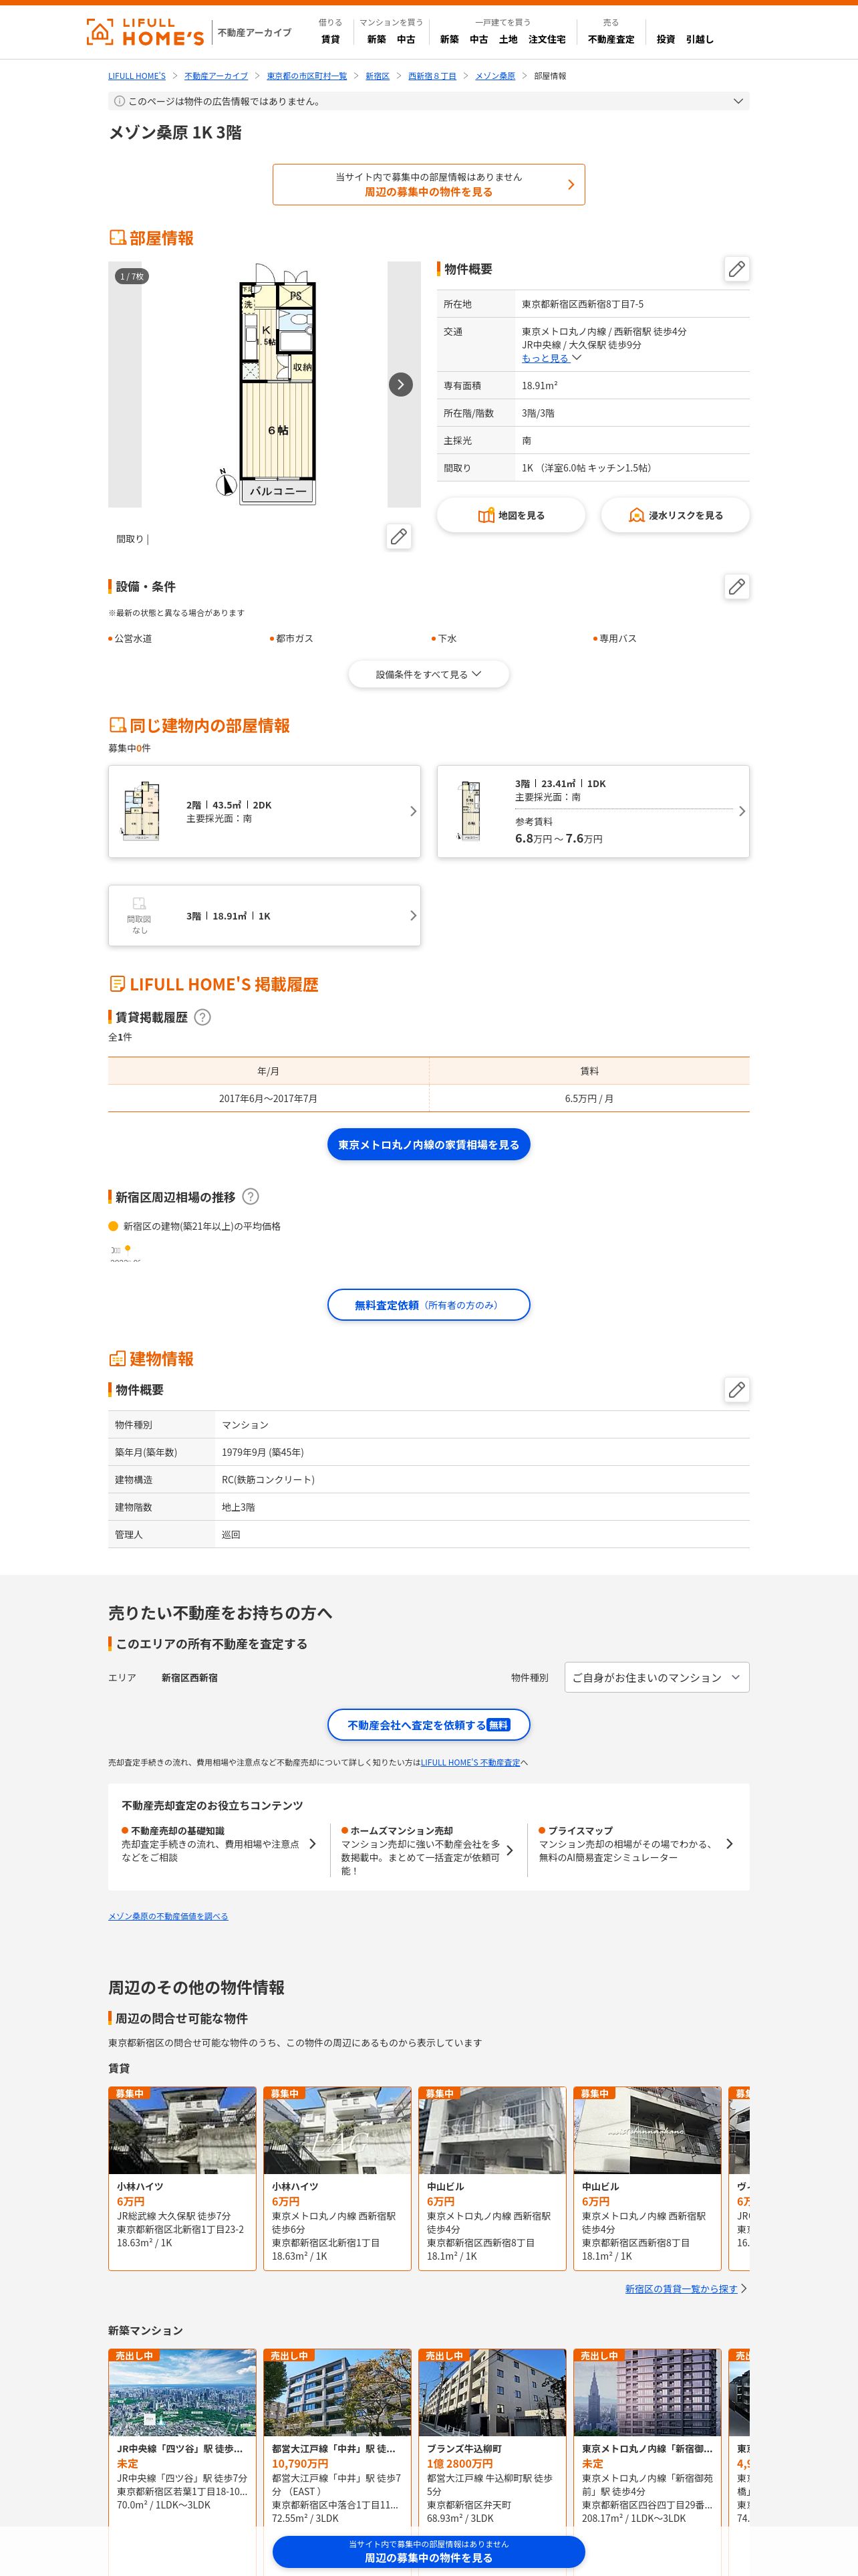Open 小林ハイツ card with 西新宿駅 徒歩6分
The width and height of the screenshot is (858, 2576).
click(337, 2177)
